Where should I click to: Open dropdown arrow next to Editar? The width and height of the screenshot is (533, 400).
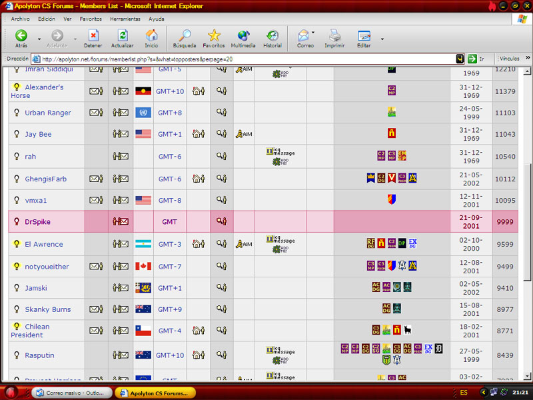(x=382, y=39)
